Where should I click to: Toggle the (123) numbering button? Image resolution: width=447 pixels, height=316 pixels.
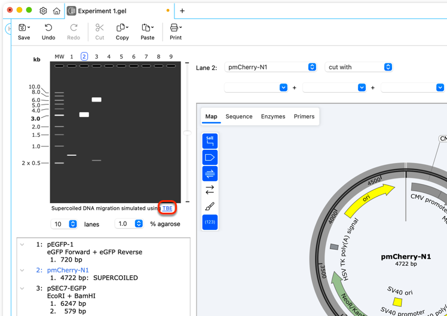pyautogui.click(x=210, y=222)
